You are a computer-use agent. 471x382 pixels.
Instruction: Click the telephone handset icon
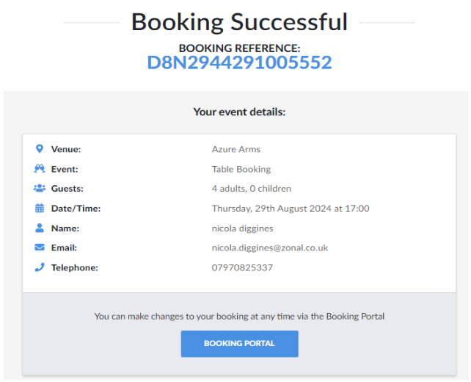pyautogui.click(x=40, y=267)
